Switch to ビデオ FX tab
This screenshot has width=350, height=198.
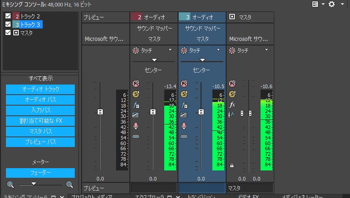click(x=248, y=197)
